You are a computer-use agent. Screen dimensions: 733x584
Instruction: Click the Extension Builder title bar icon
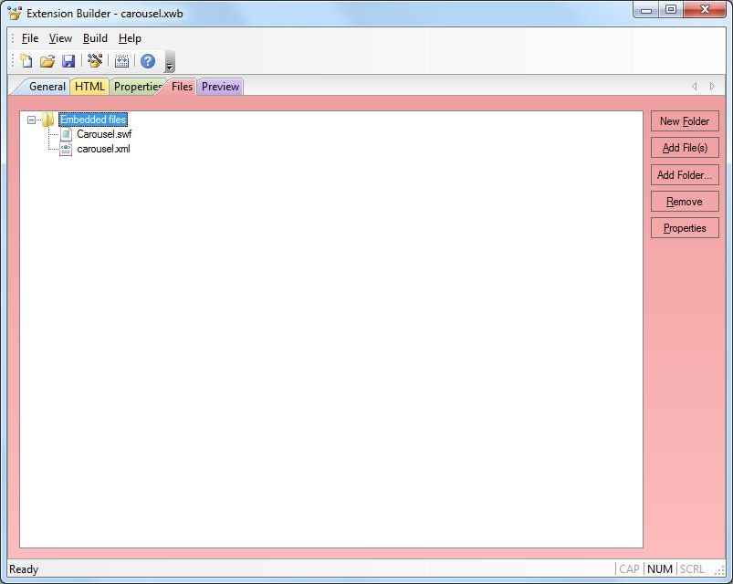coord(15,13)
